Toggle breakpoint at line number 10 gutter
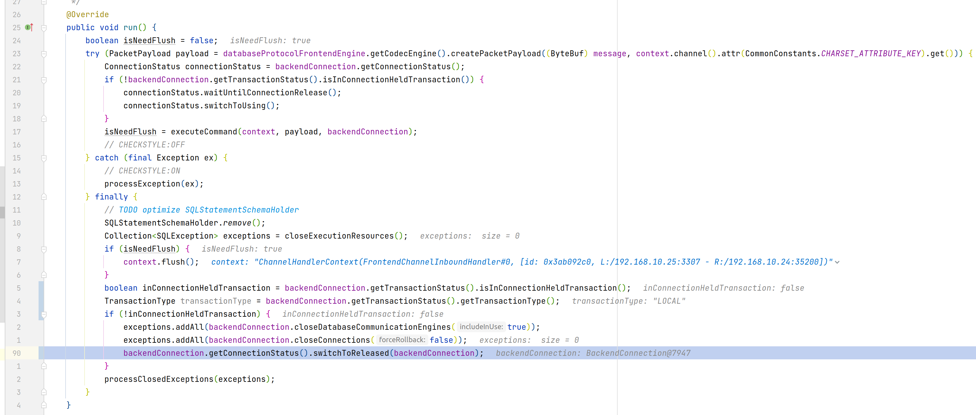976x415 pixels. click(x=17, y=223)
